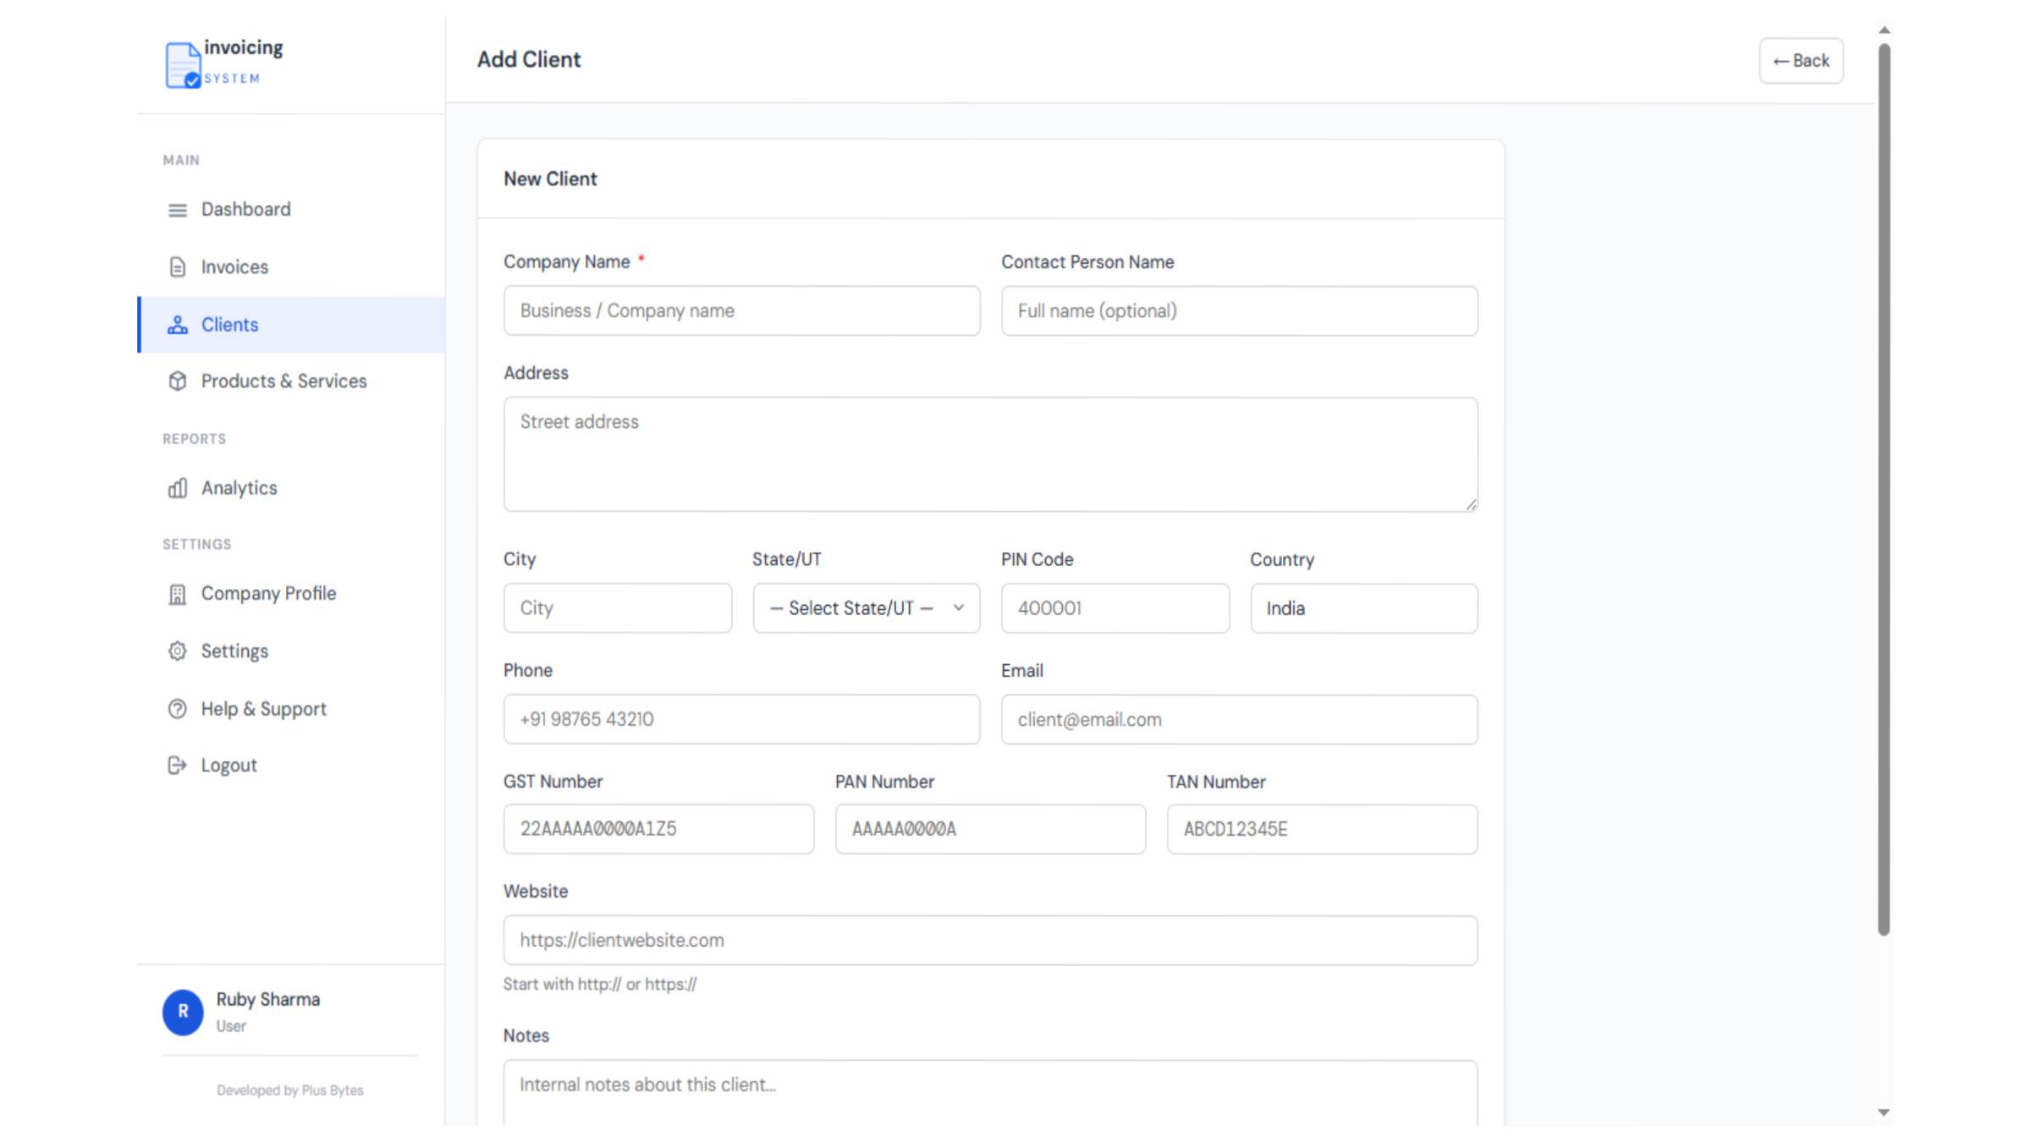Focus the Email input field
2031x1142 pixels.
[1240, 720]
